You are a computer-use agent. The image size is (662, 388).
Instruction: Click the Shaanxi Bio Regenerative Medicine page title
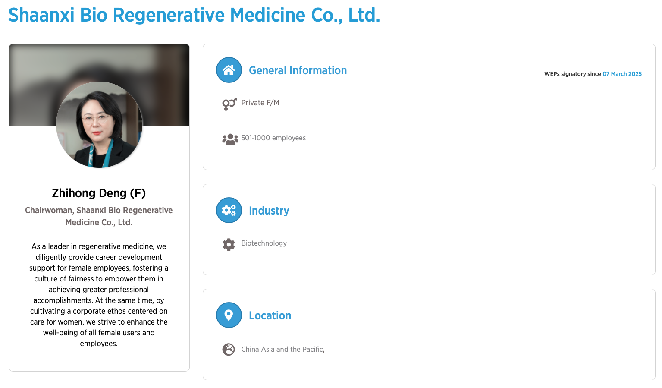[x=194, y=15]
